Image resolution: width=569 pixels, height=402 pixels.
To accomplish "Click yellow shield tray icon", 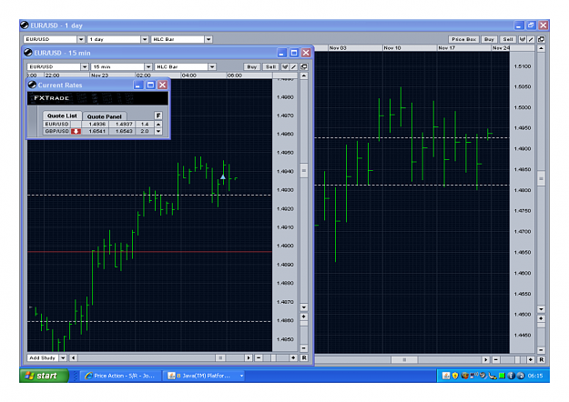I will (x=455, y=376).
